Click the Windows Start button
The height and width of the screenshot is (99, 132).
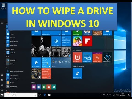[2, 95]
